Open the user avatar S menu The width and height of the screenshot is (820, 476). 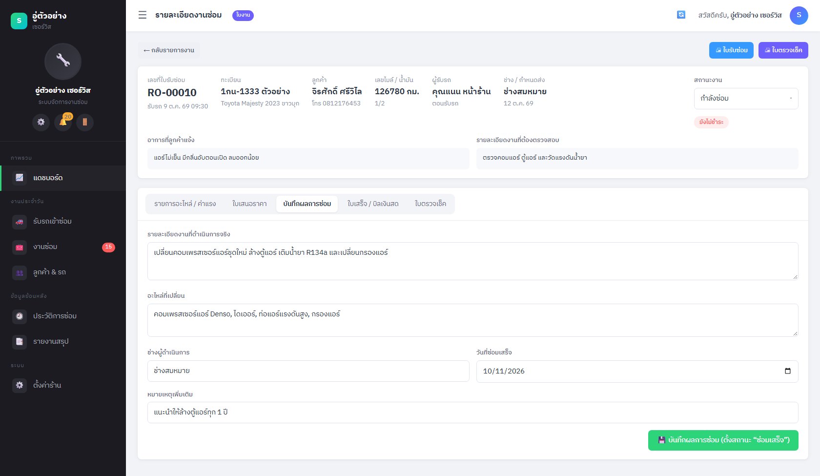(799, 15)
